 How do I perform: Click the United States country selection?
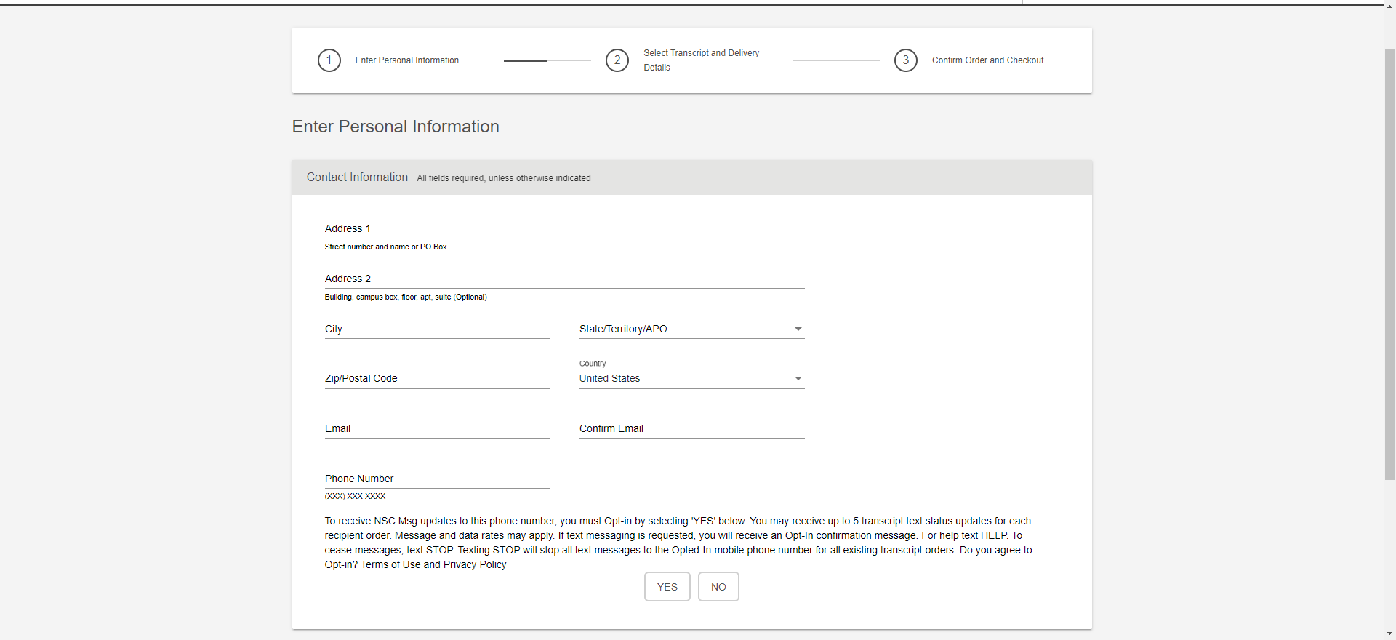609,379
